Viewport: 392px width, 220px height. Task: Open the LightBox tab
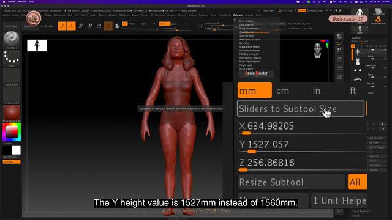[x=29, y=26]
